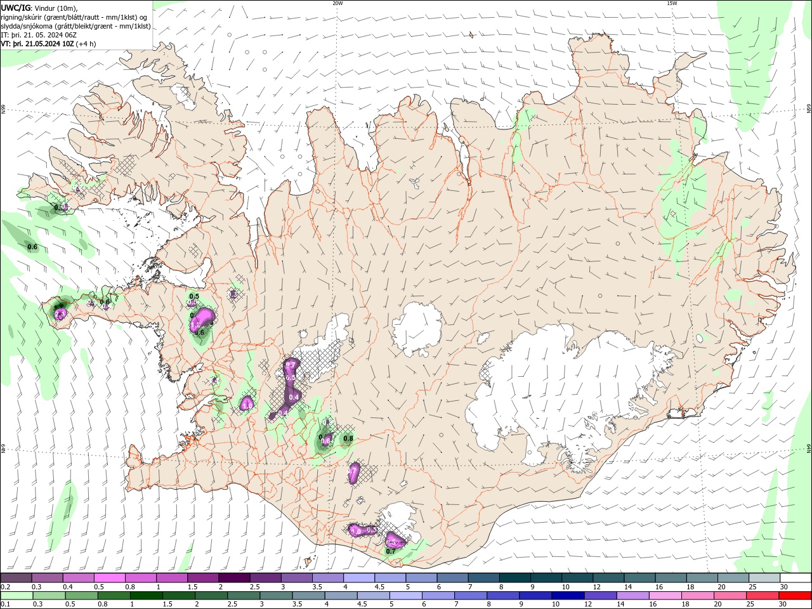Image resolution: width=812 pixels, height=609 pixels.
Task: Click the 'UWC/IG: Vindur (10m)' title line
Action: [38, 8]
